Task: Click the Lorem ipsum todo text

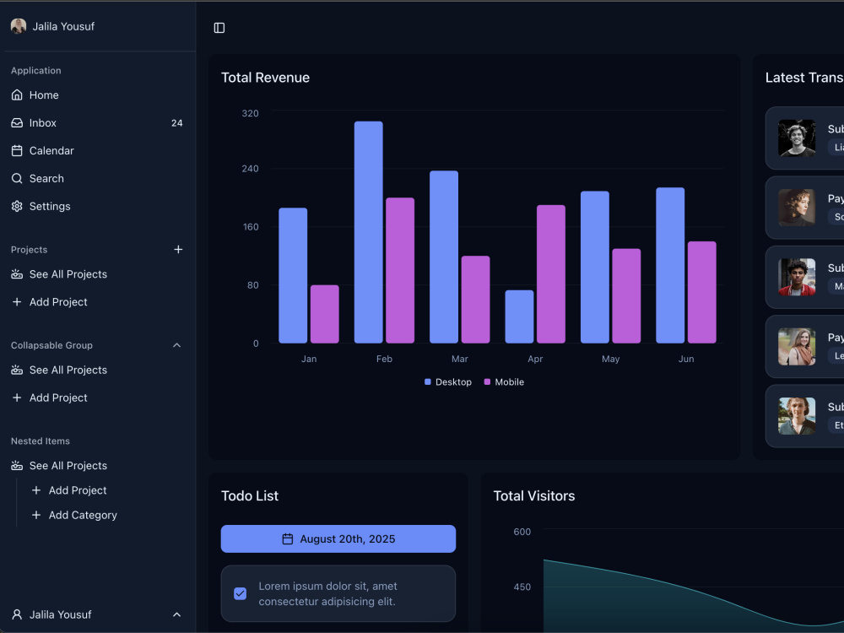Action: (327, 593)
